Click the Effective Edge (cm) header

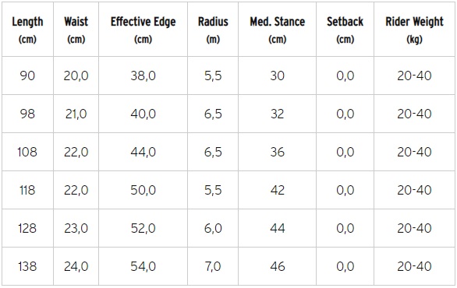[x=143, y=30]
